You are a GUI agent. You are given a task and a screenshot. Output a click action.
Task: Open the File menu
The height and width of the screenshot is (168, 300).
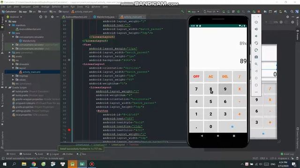(3, 7)
